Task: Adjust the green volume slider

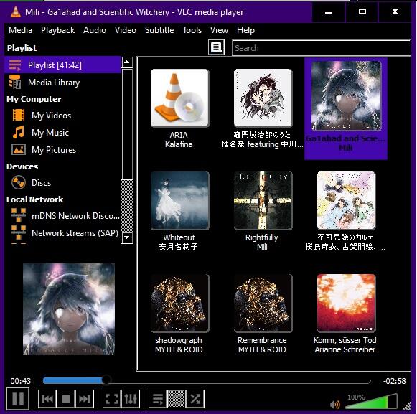Action: [371, 401]
